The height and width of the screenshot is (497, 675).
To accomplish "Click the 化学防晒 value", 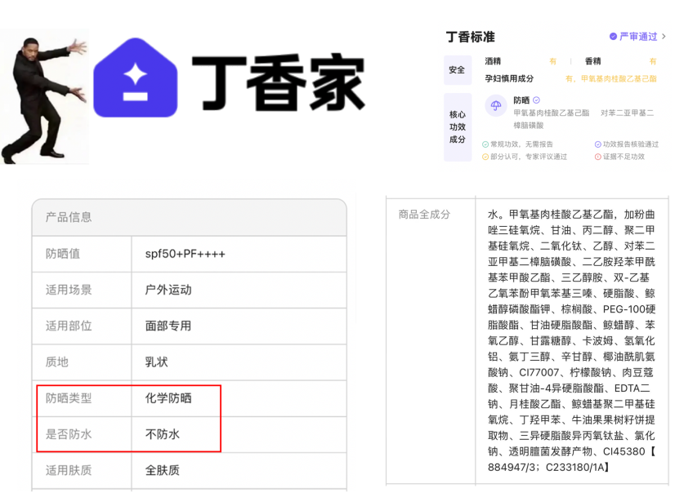I will (168, 398).
